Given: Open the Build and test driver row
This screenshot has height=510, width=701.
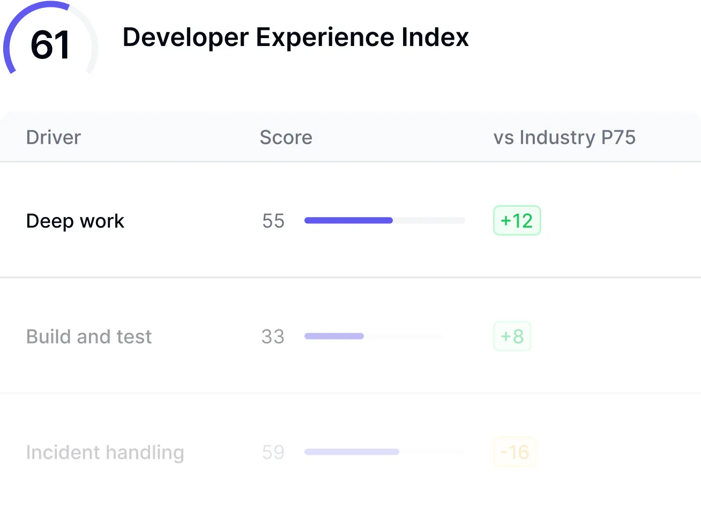Looking at the screenshot, I should click(x=89, y=336).
